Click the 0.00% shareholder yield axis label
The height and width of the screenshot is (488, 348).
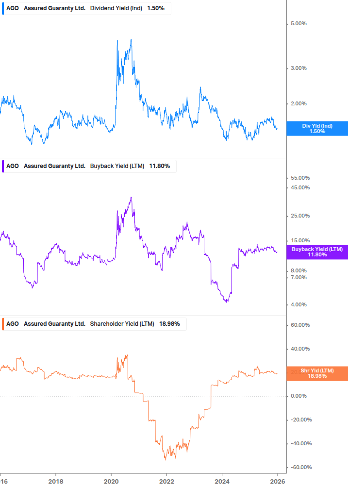[298, 396]
